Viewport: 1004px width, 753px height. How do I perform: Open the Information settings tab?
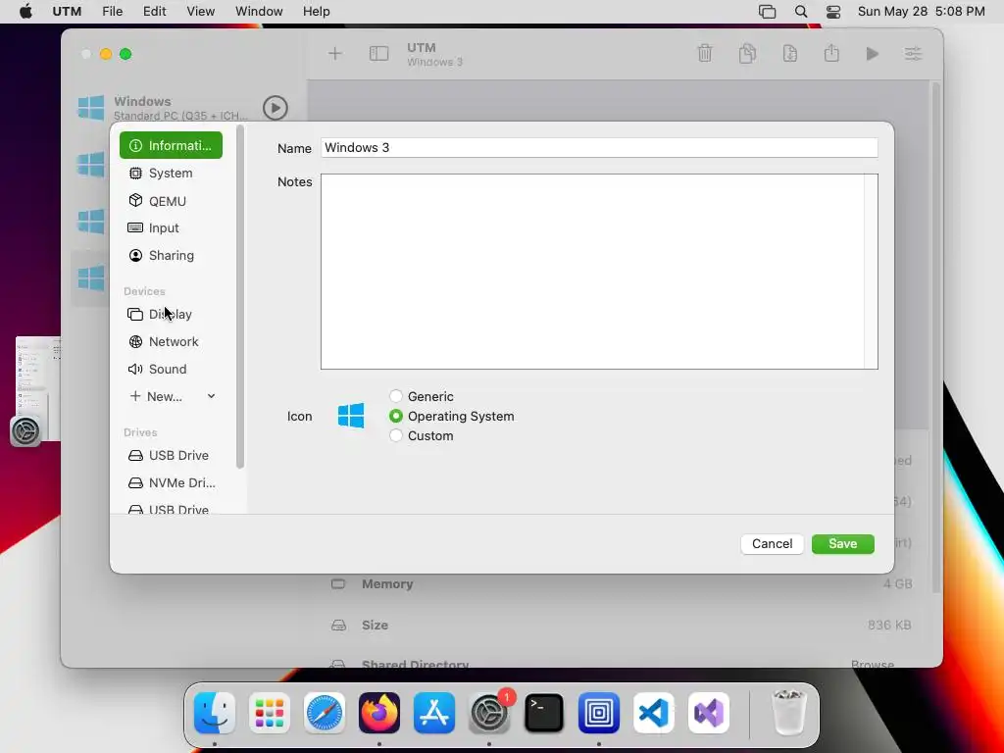171,145
